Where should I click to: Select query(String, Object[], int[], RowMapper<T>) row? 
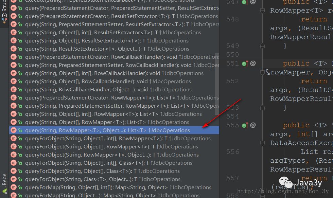pos(114,114)
